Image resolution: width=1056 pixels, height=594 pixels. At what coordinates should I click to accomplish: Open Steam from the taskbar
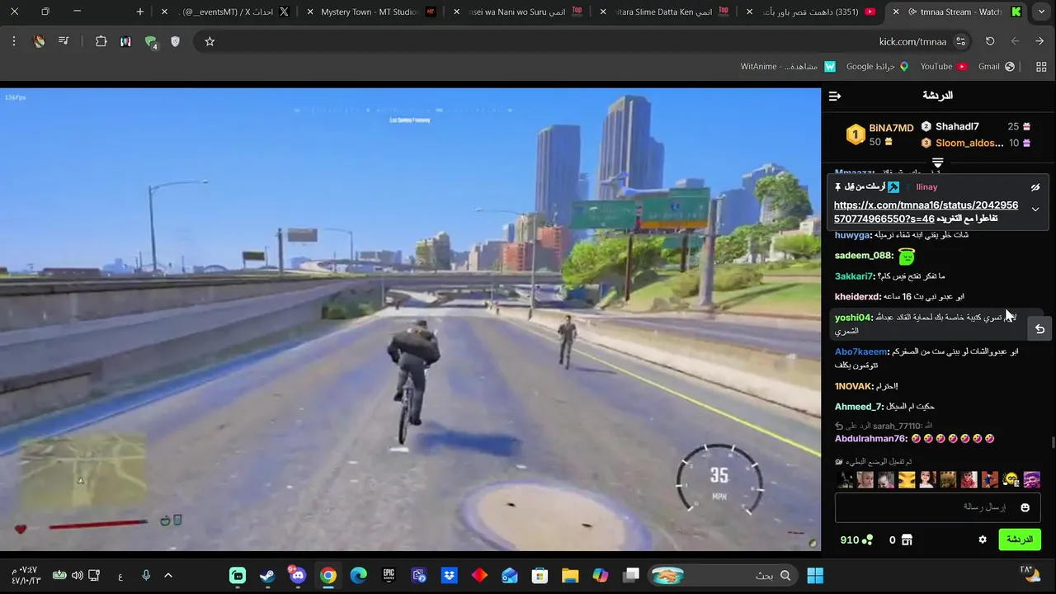point(267,575)
